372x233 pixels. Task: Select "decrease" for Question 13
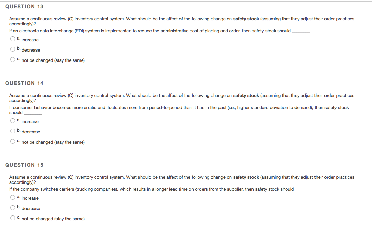[12, 49]
